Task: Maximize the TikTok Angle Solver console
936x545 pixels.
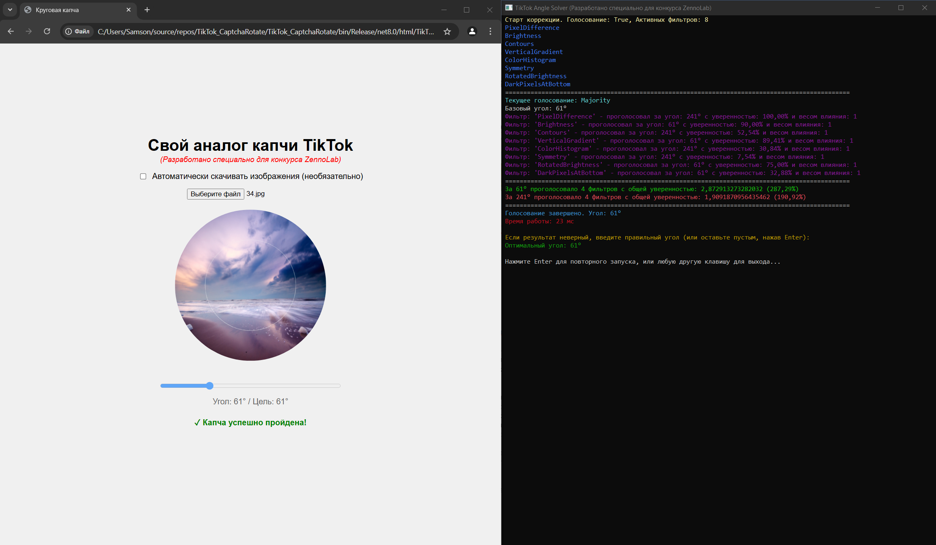Action: (901, 8)
